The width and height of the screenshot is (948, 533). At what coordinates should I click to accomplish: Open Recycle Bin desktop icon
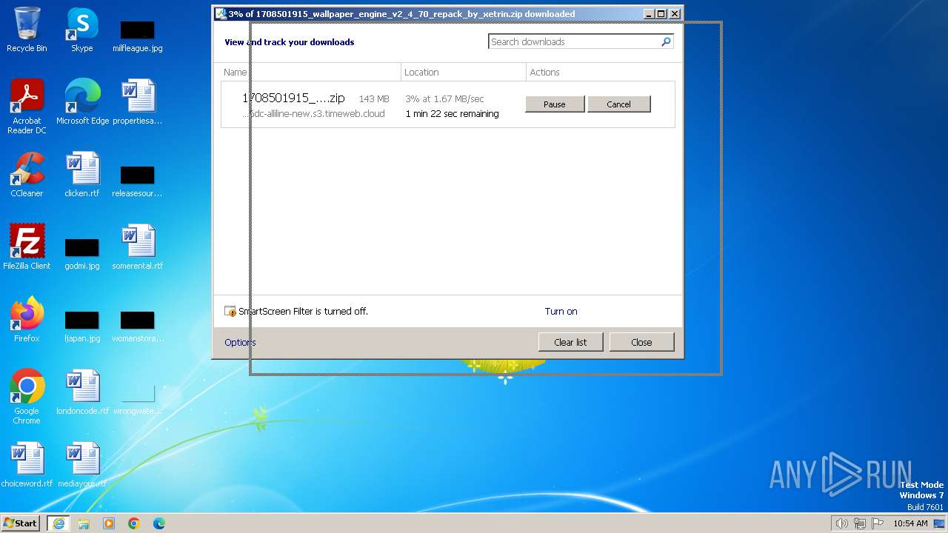click(27, 30)
